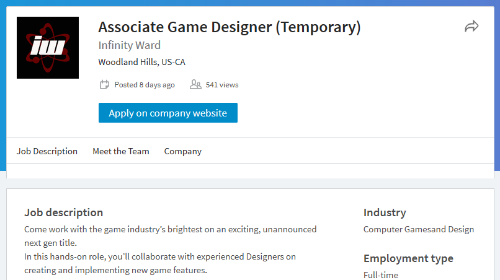Click the Infinity Ward company logo
This screenshot has width=500, height=280.
click(48, 48)
